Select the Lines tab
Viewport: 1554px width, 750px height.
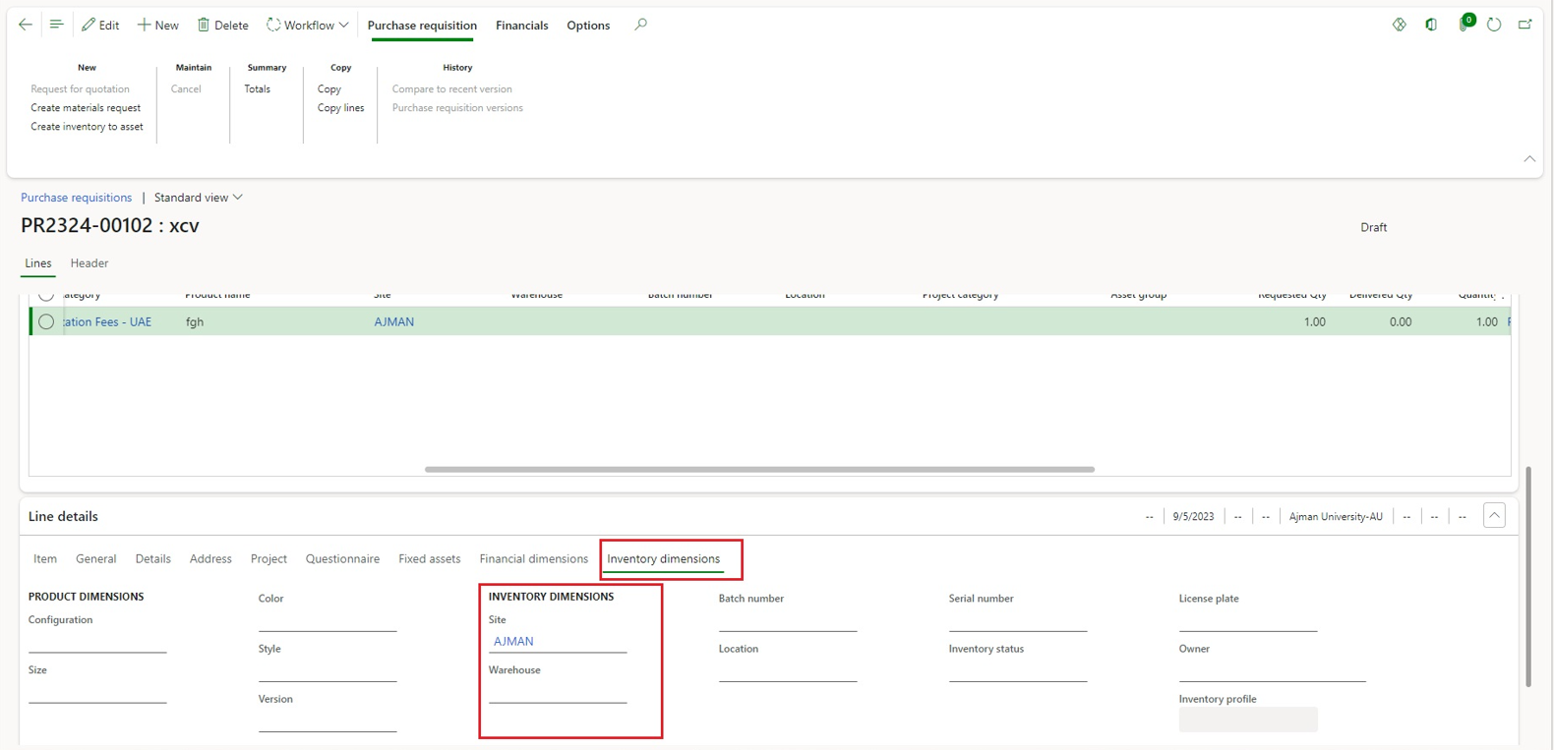38,263
